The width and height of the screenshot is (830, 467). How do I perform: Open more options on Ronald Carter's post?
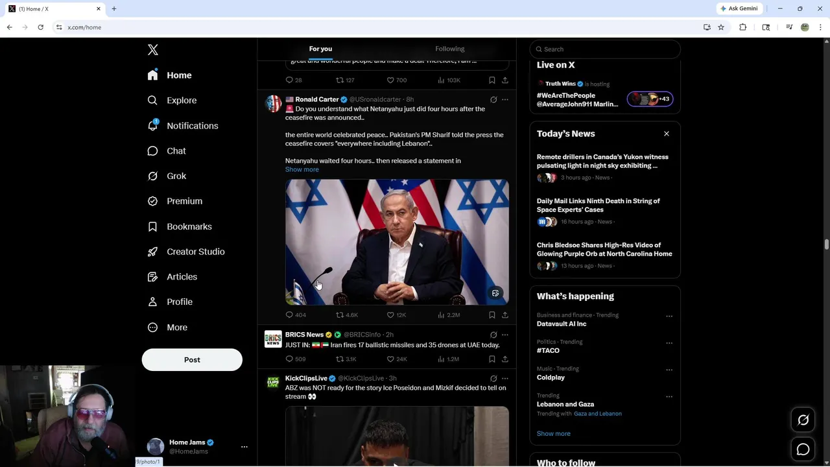[x=505, y=100]
